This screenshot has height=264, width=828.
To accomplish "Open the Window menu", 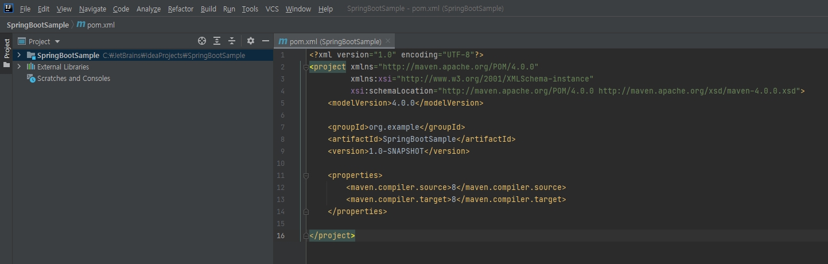I will click(298, 9).
